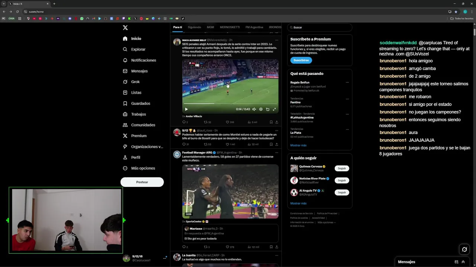This screenshot has height=267, width=476.
Task: Open Organizaciones verificadas in sidebar
Action: tap(143, 146)
